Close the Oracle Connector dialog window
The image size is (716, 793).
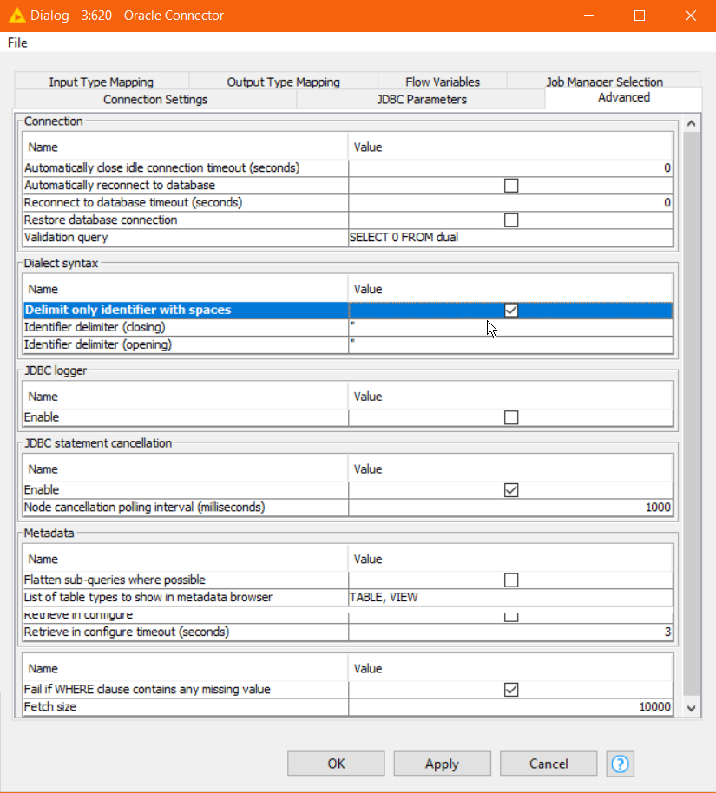(x=691, y=16)
